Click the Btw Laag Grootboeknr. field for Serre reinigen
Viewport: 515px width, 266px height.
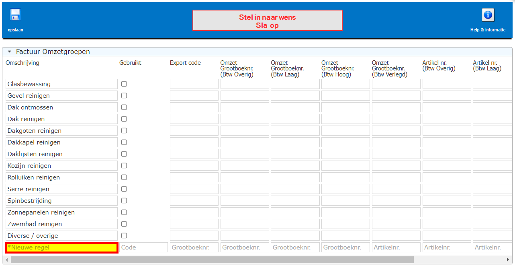(x=295, y=189)
